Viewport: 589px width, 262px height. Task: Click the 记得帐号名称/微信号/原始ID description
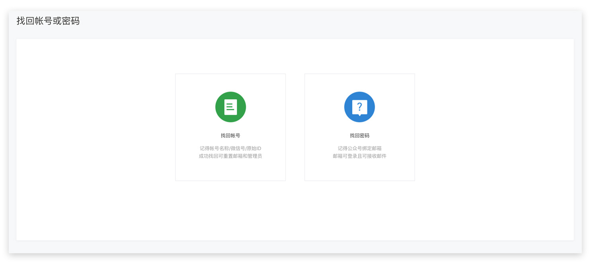[230, 148]
